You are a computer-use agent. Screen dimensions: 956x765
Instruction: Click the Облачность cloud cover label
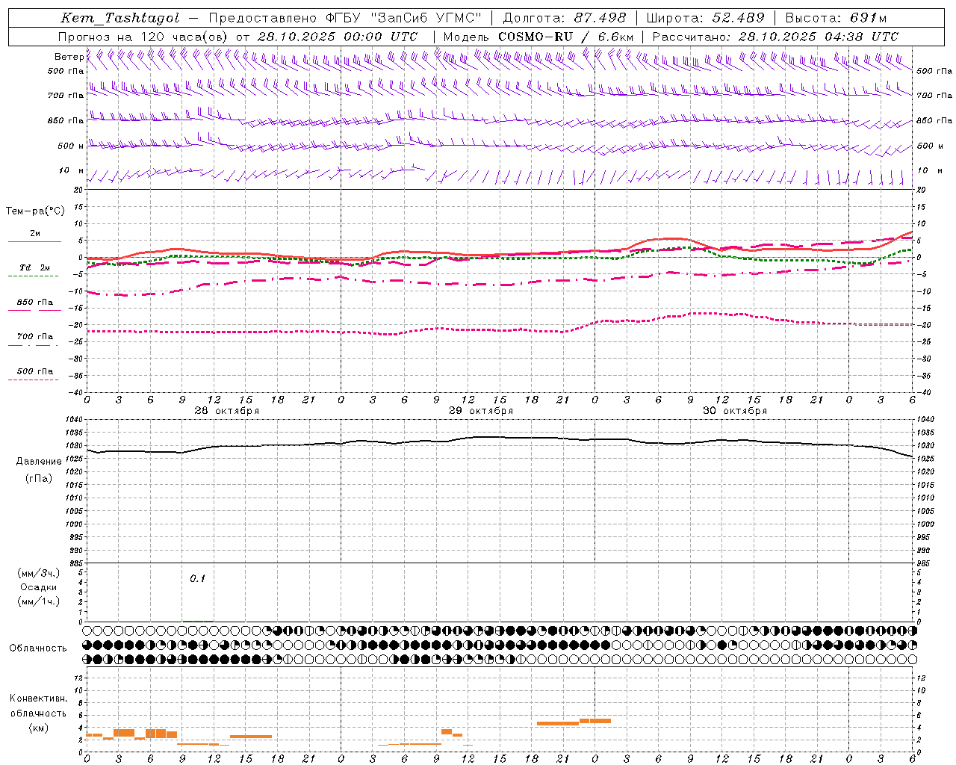point(38,648)
